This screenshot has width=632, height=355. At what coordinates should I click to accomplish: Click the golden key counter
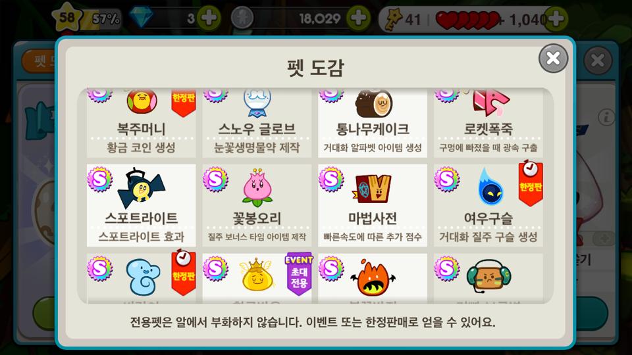tap(402, 19)
